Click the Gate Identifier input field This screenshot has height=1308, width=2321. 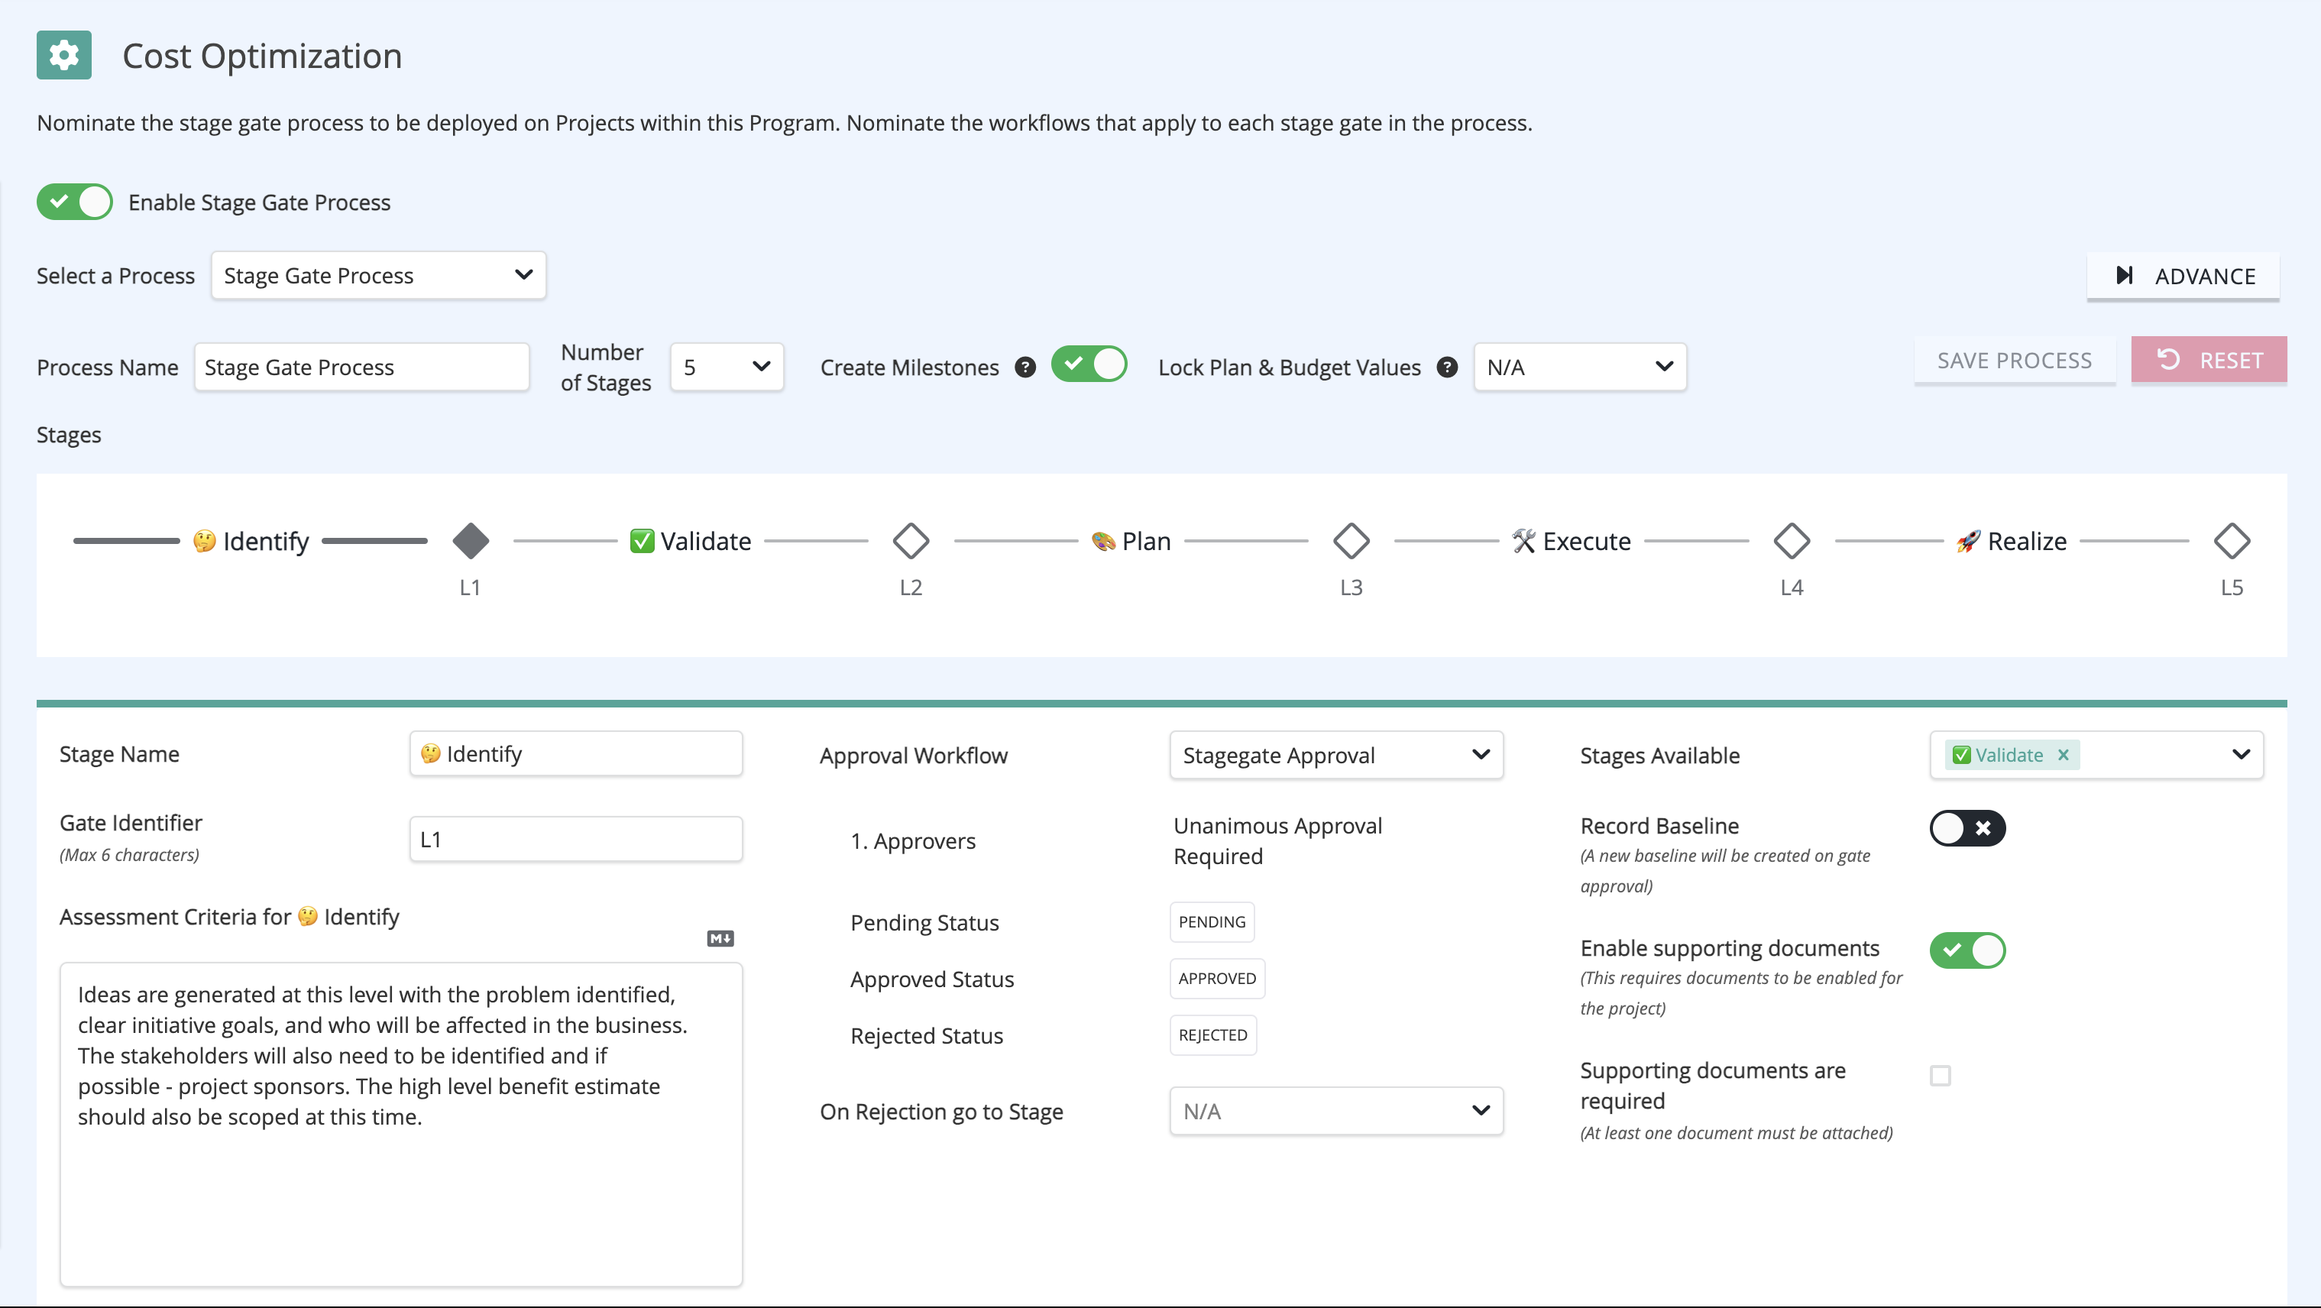click(x=576, y=839)
